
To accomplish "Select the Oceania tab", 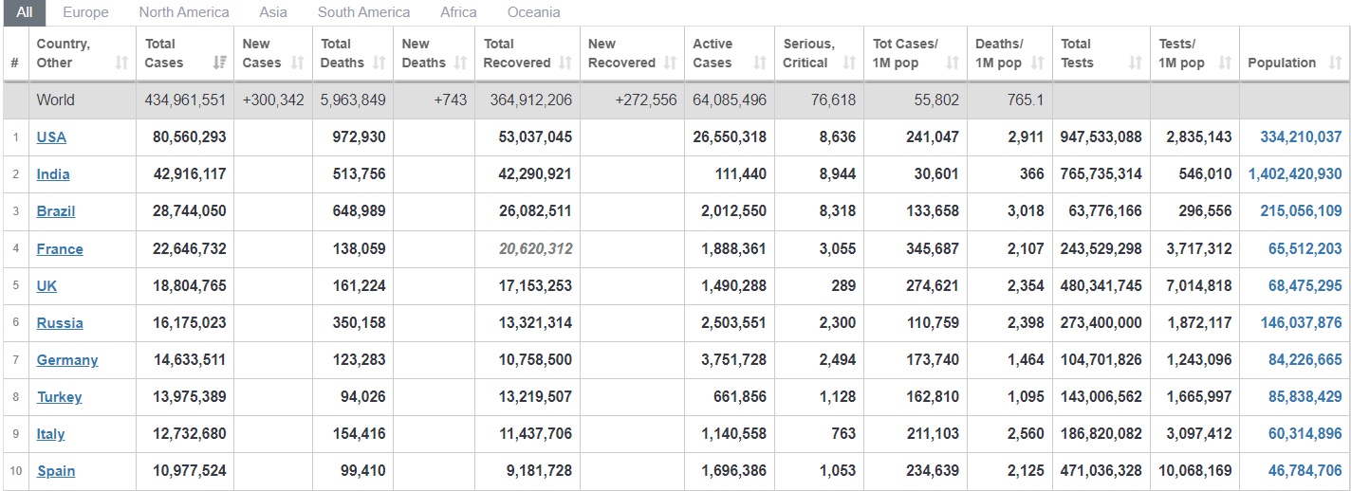I will click(x=534, y=12).
